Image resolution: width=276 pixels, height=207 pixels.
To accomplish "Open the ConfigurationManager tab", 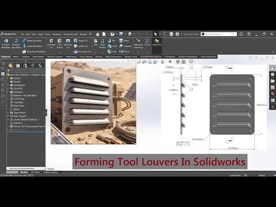I will tap(25, 66).
